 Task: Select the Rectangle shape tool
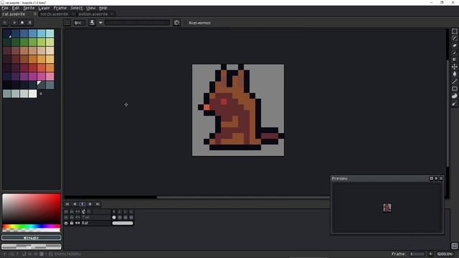pyautogui.click(x=454, y=89)
